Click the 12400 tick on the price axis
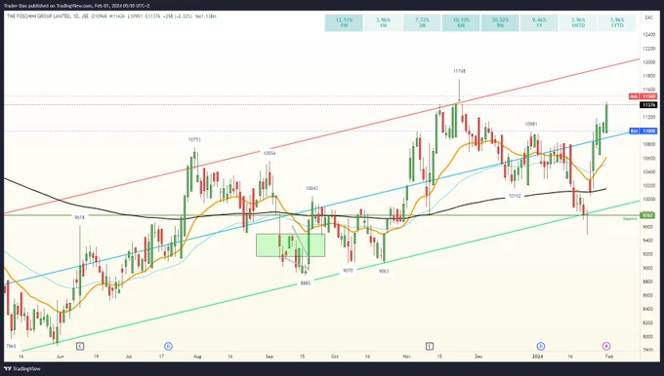The height and width of the screenshot is (376, 664). pyautogui.click(x=648, y=35)
